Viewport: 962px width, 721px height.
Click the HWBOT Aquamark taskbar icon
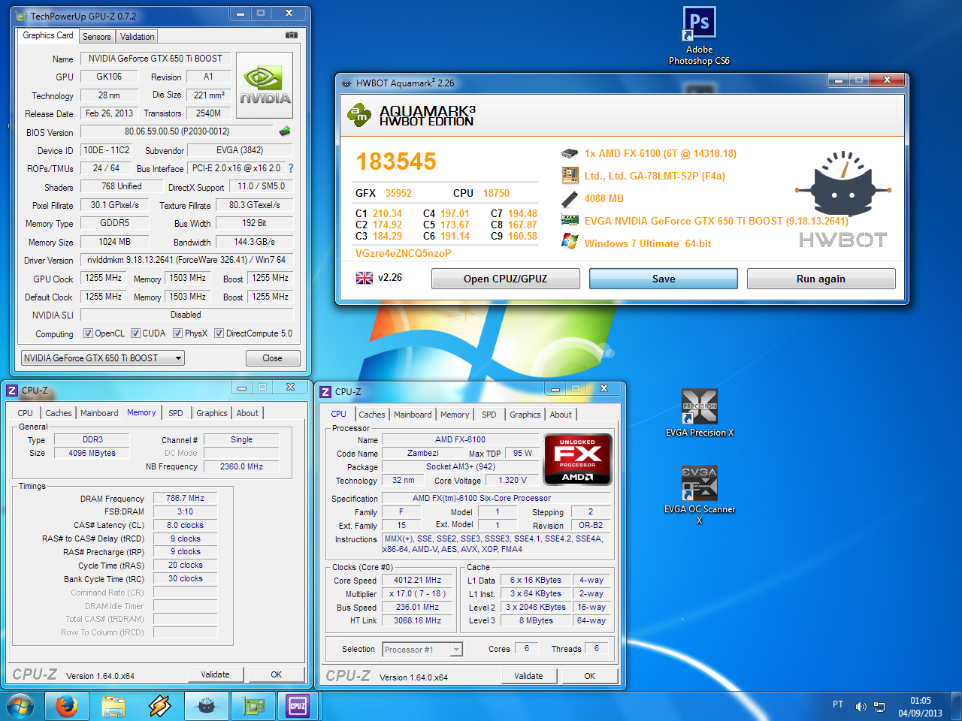[206, 706]
